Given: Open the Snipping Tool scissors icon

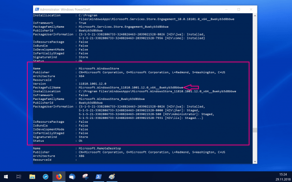Looking at the screenshot, I should [x=85, y=177].
